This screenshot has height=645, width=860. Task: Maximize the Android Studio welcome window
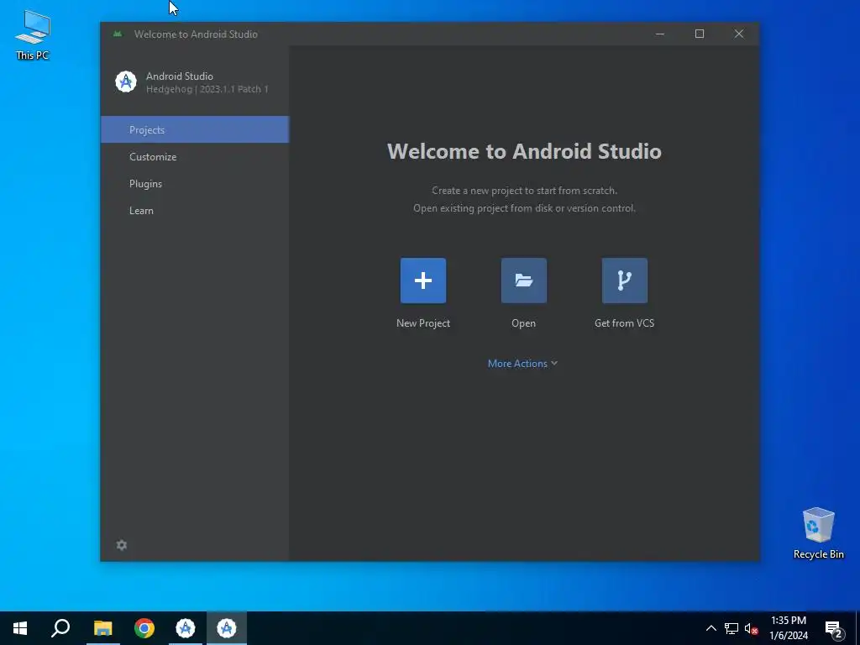[700, 34]
